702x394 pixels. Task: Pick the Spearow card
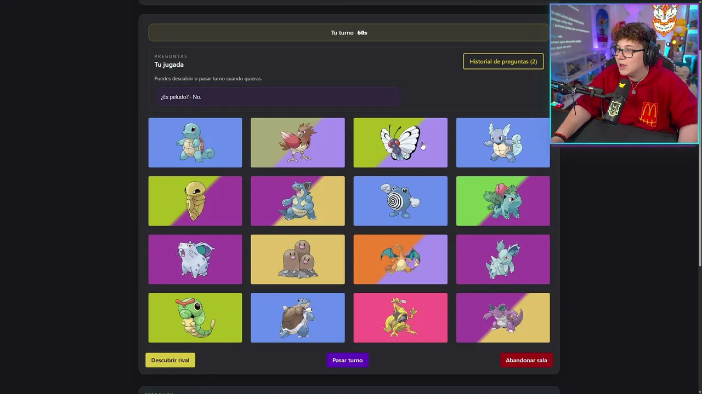pos(298,142)
